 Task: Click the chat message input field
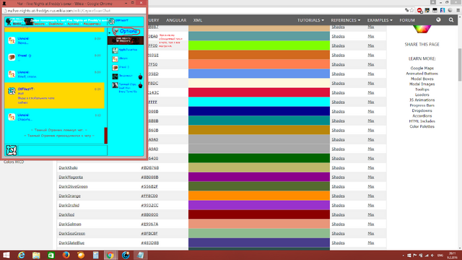(x=63, y=150)
